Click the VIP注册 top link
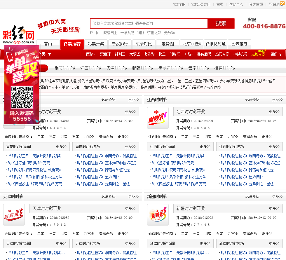The image size is (286, 260). click(x=179, y=4)
